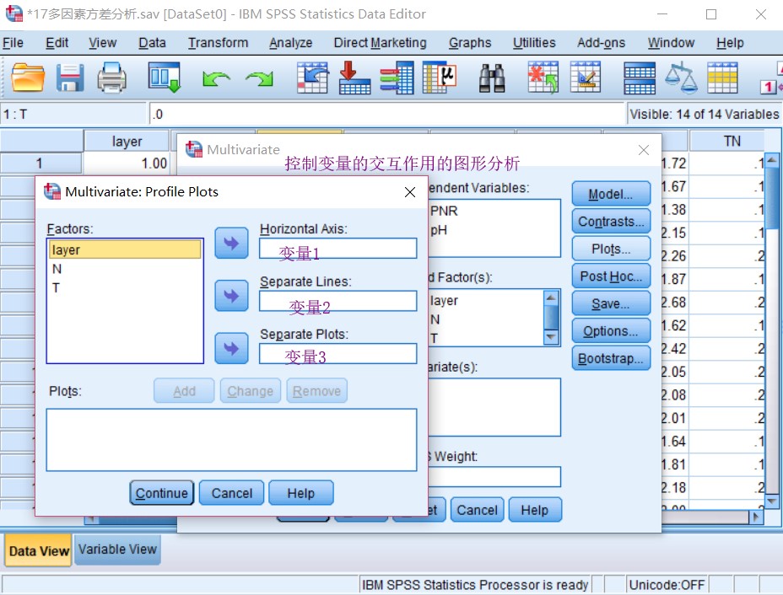Open the Analyze menu

tap(290, 43)
